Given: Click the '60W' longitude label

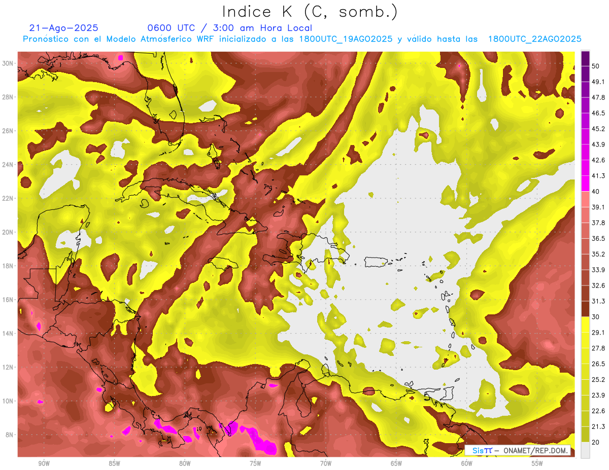Looking at the screenshot, I should click(x=467, y=463).
